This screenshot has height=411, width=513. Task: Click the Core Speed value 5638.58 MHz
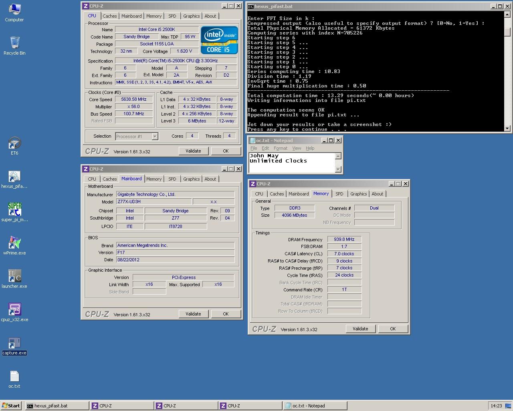(x=134, y=99)
